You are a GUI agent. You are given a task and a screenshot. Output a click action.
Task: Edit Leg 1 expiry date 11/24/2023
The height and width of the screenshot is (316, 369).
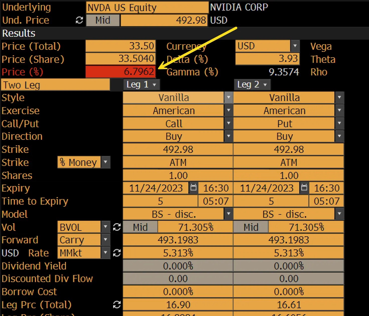(x=156, y=188)
